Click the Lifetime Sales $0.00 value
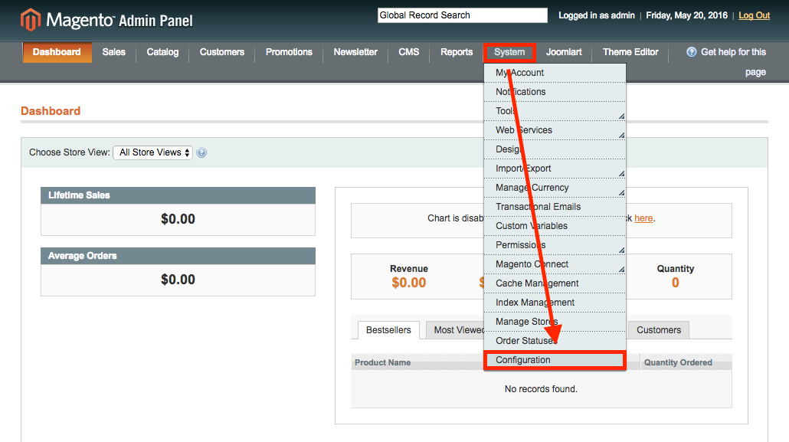 tap(178, 219)
